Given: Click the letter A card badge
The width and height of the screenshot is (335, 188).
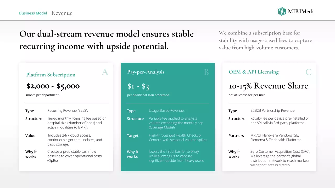Looking at the screenshot, I should coord(105,72).
